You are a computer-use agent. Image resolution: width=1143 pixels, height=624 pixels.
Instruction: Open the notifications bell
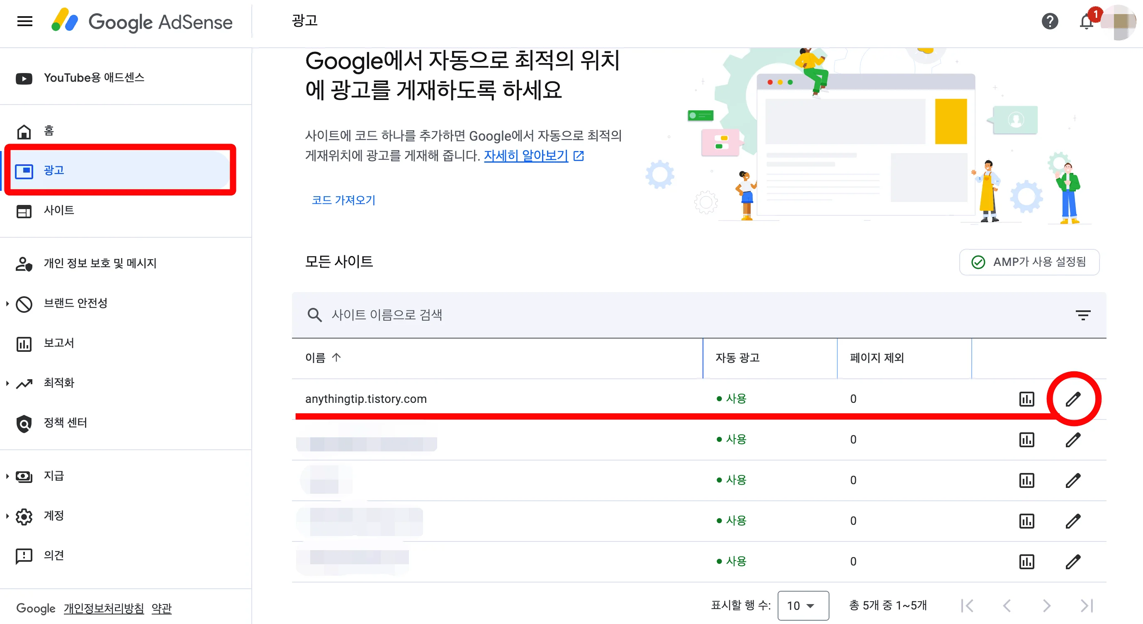tap(1087, 21)
